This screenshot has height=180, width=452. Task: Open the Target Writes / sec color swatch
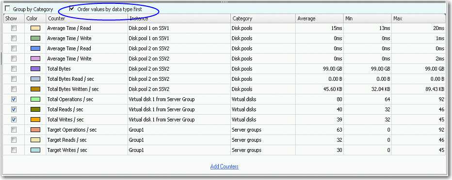coord(35,150)
